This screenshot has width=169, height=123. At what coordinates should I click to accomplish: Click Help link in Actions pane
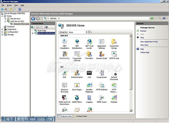(142, 49)
